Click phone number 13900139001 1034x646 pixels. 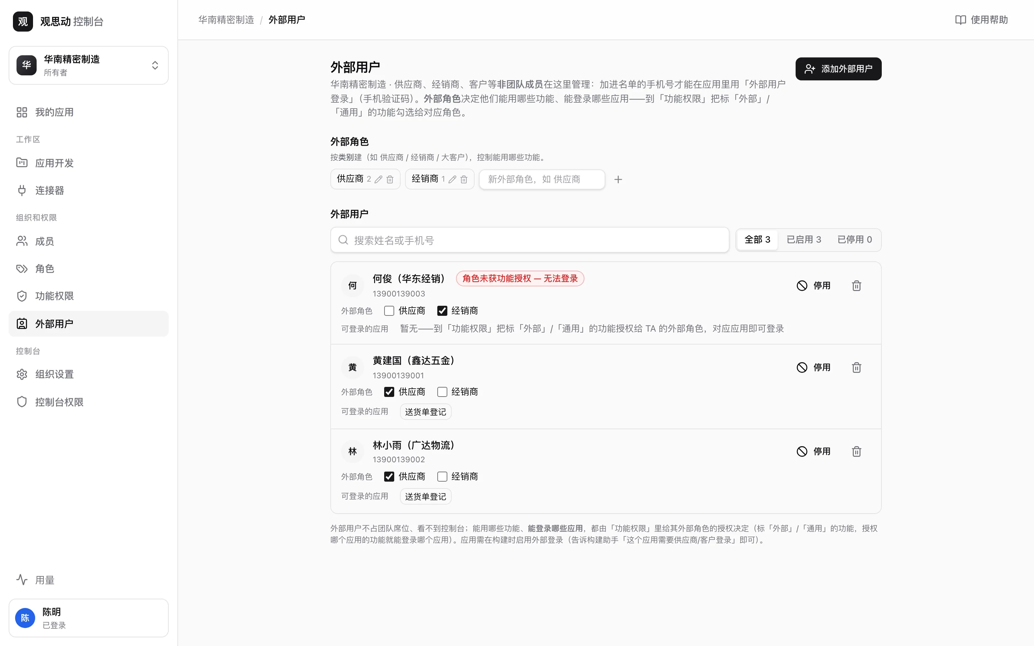(x=398, y=375)
